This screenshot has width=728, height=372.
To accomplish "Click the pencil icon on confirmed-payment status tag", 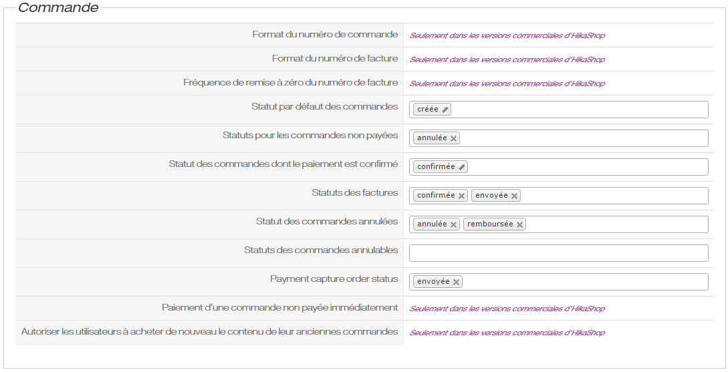I will pos(462,167).
